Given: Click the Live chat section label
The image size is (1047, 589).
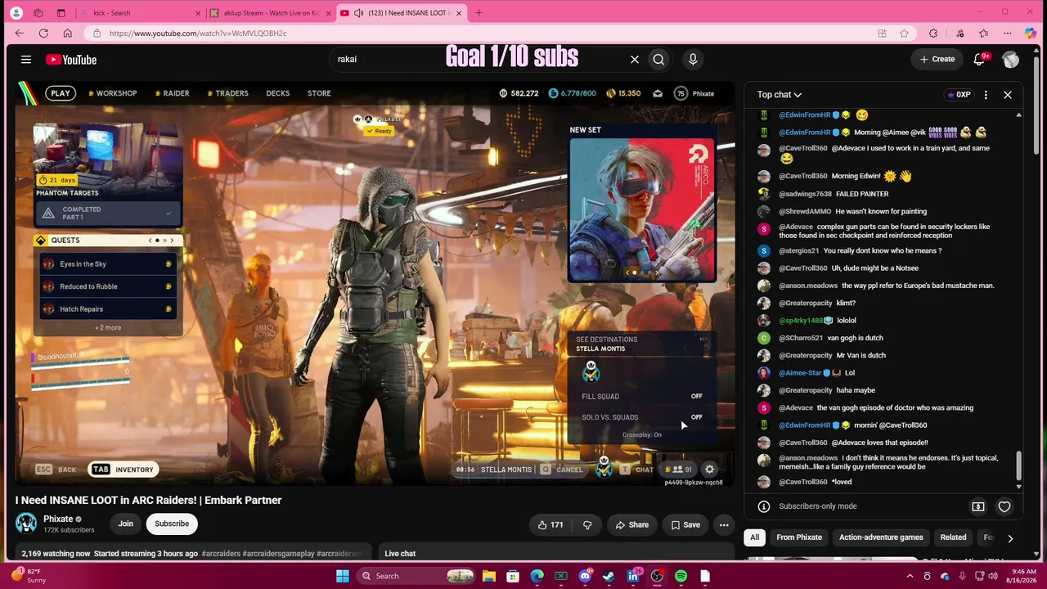Looking at the screenshot, I should coord(400,554).
